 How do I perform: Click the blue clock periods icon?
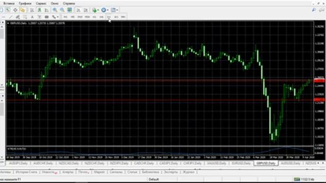tap(103, 10)
